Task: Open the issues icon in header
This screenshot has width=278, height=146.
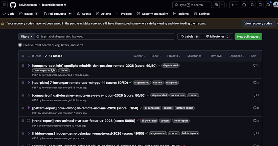Action: [x=244, y=5]
